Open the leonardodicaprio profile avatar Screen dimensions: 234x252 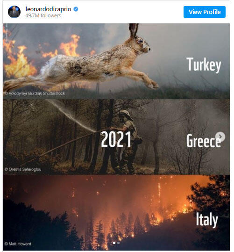(x=14, y=12)
